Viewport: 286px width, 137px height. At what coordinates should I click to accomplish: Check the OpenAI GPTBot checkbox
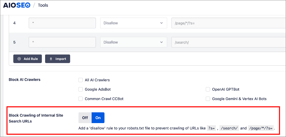(208, 90)
